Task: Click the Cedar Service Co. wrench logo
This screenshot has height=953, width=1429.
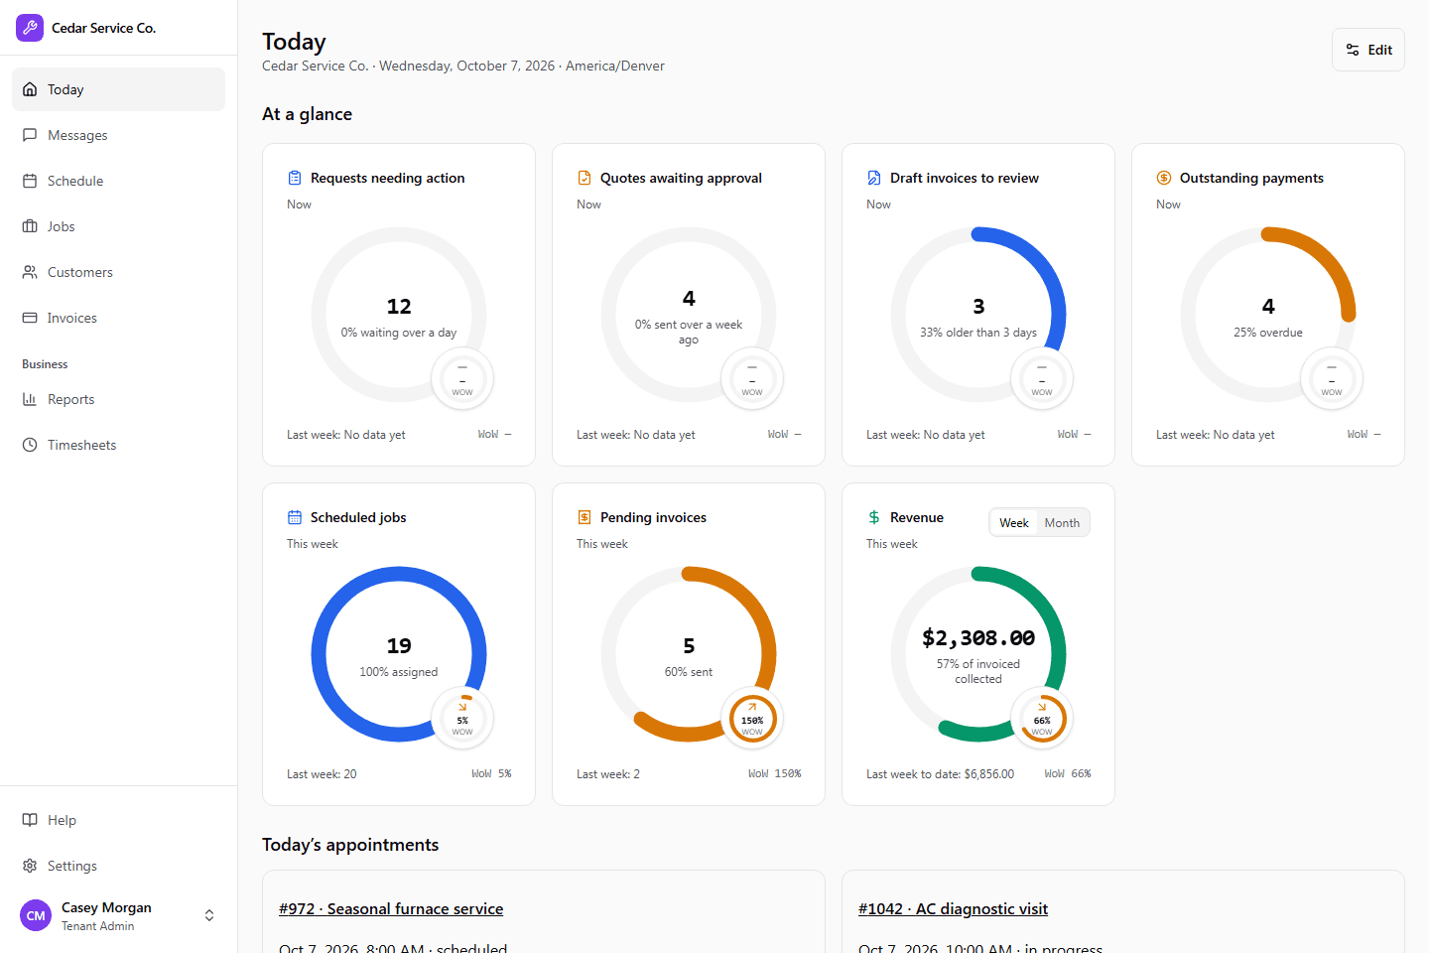Action: [x=30, y=28]
